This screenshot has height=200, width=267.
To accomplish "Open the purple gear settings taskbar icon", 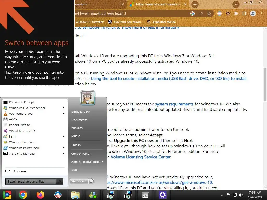I will tap(163, 195).
